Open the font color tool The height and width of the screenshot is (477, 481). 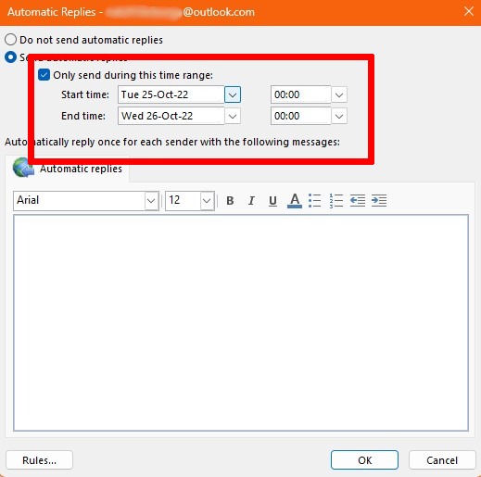pyautogui.click(x=295, y=201)
